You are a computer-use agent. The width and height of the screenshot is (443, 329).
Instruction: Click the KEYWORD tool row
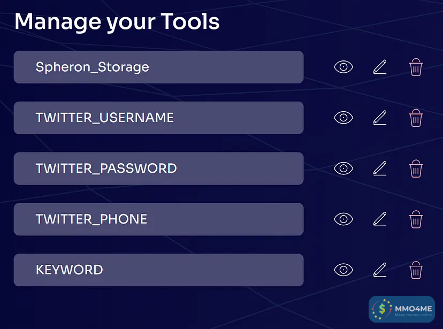pos(158,270)
